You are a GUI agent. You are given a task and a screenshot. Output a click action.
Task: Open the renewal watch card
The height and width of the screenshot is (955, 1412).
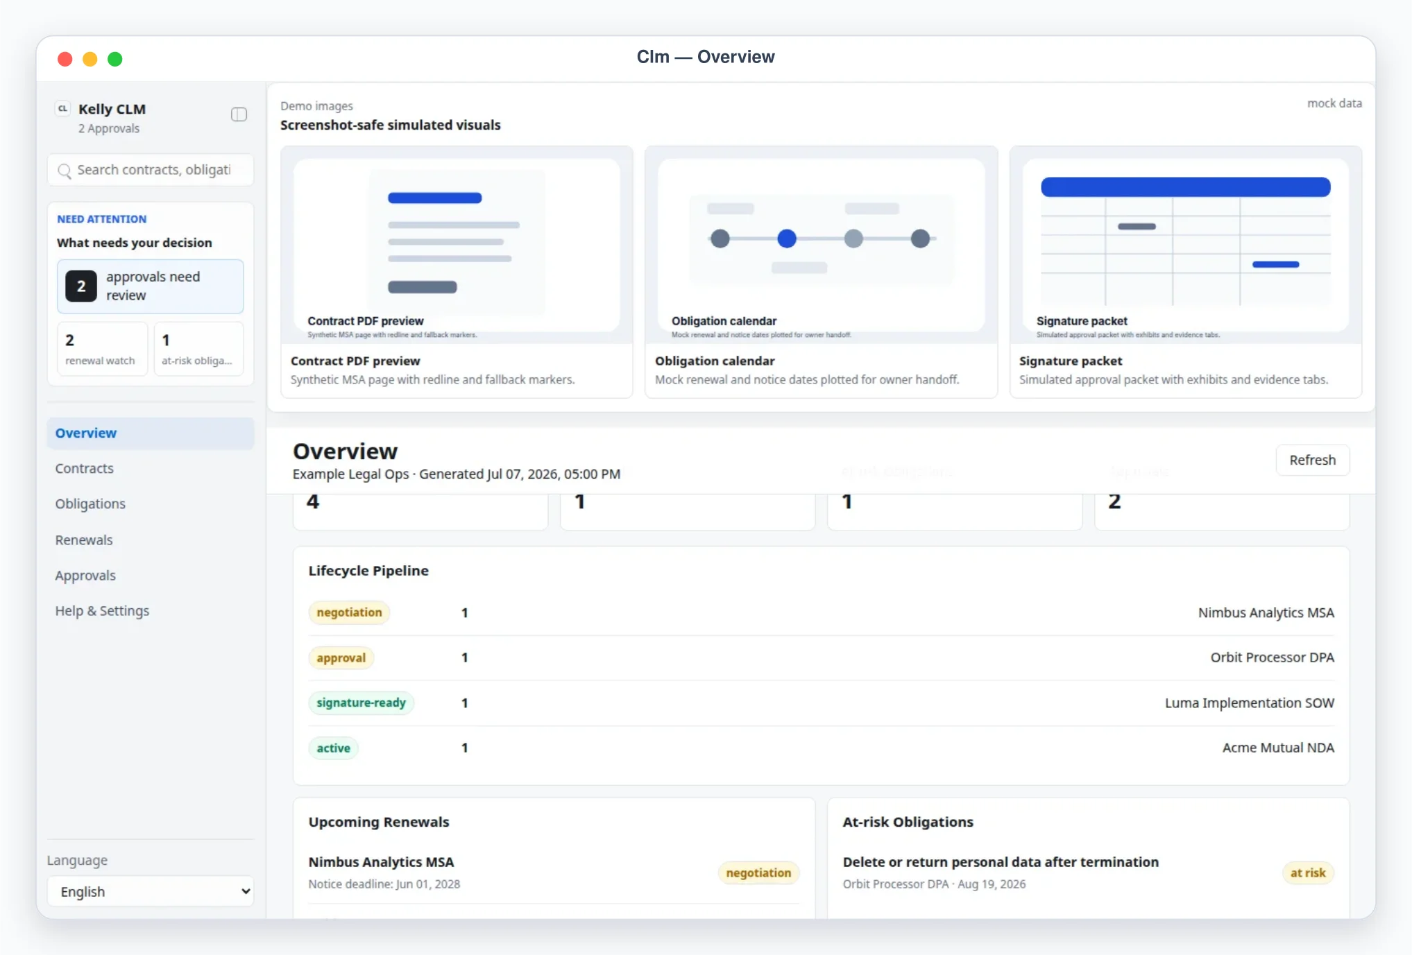(x=102, y=349)
